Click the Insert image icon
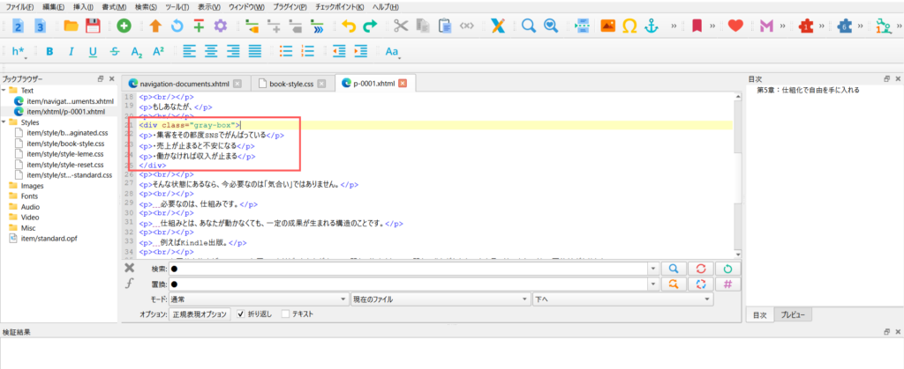This screenshot has width=904, height=369. (607, 26)
